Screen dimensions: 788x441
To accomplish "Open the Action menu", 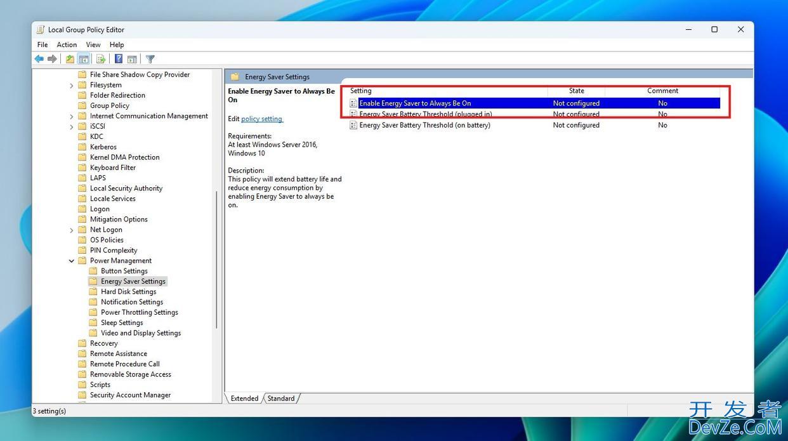I will click(x=67, y=44).
